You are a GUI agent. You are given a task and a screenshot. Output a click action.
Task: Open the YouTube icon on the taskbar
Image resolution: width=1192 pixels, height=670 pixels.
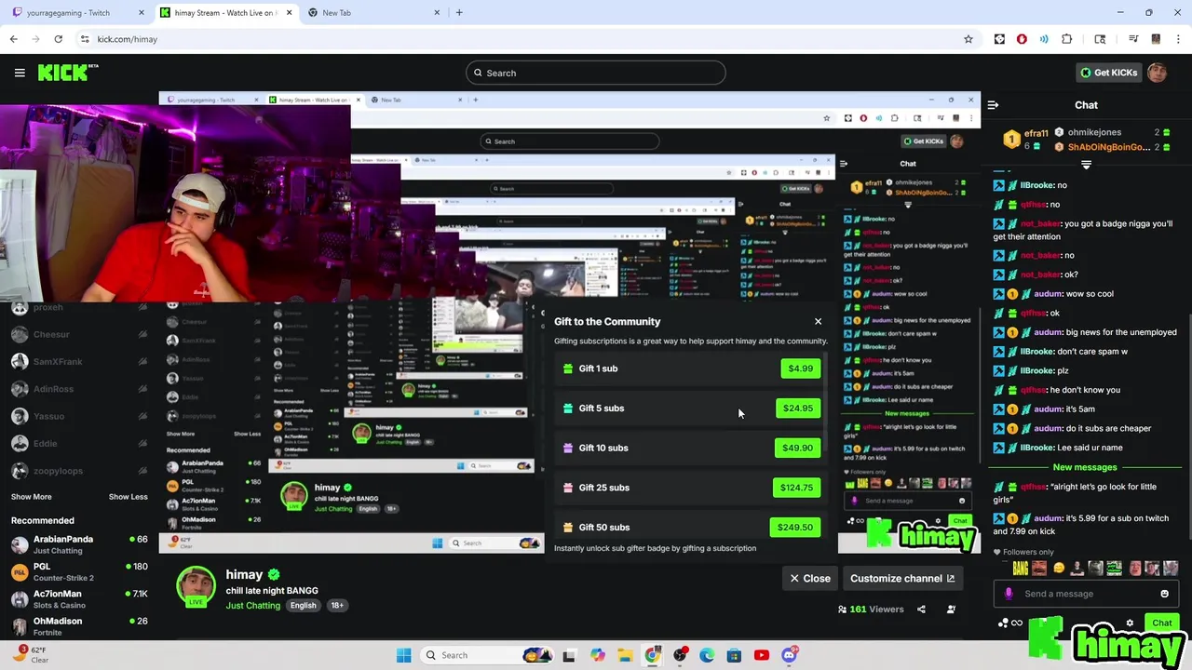762,655
